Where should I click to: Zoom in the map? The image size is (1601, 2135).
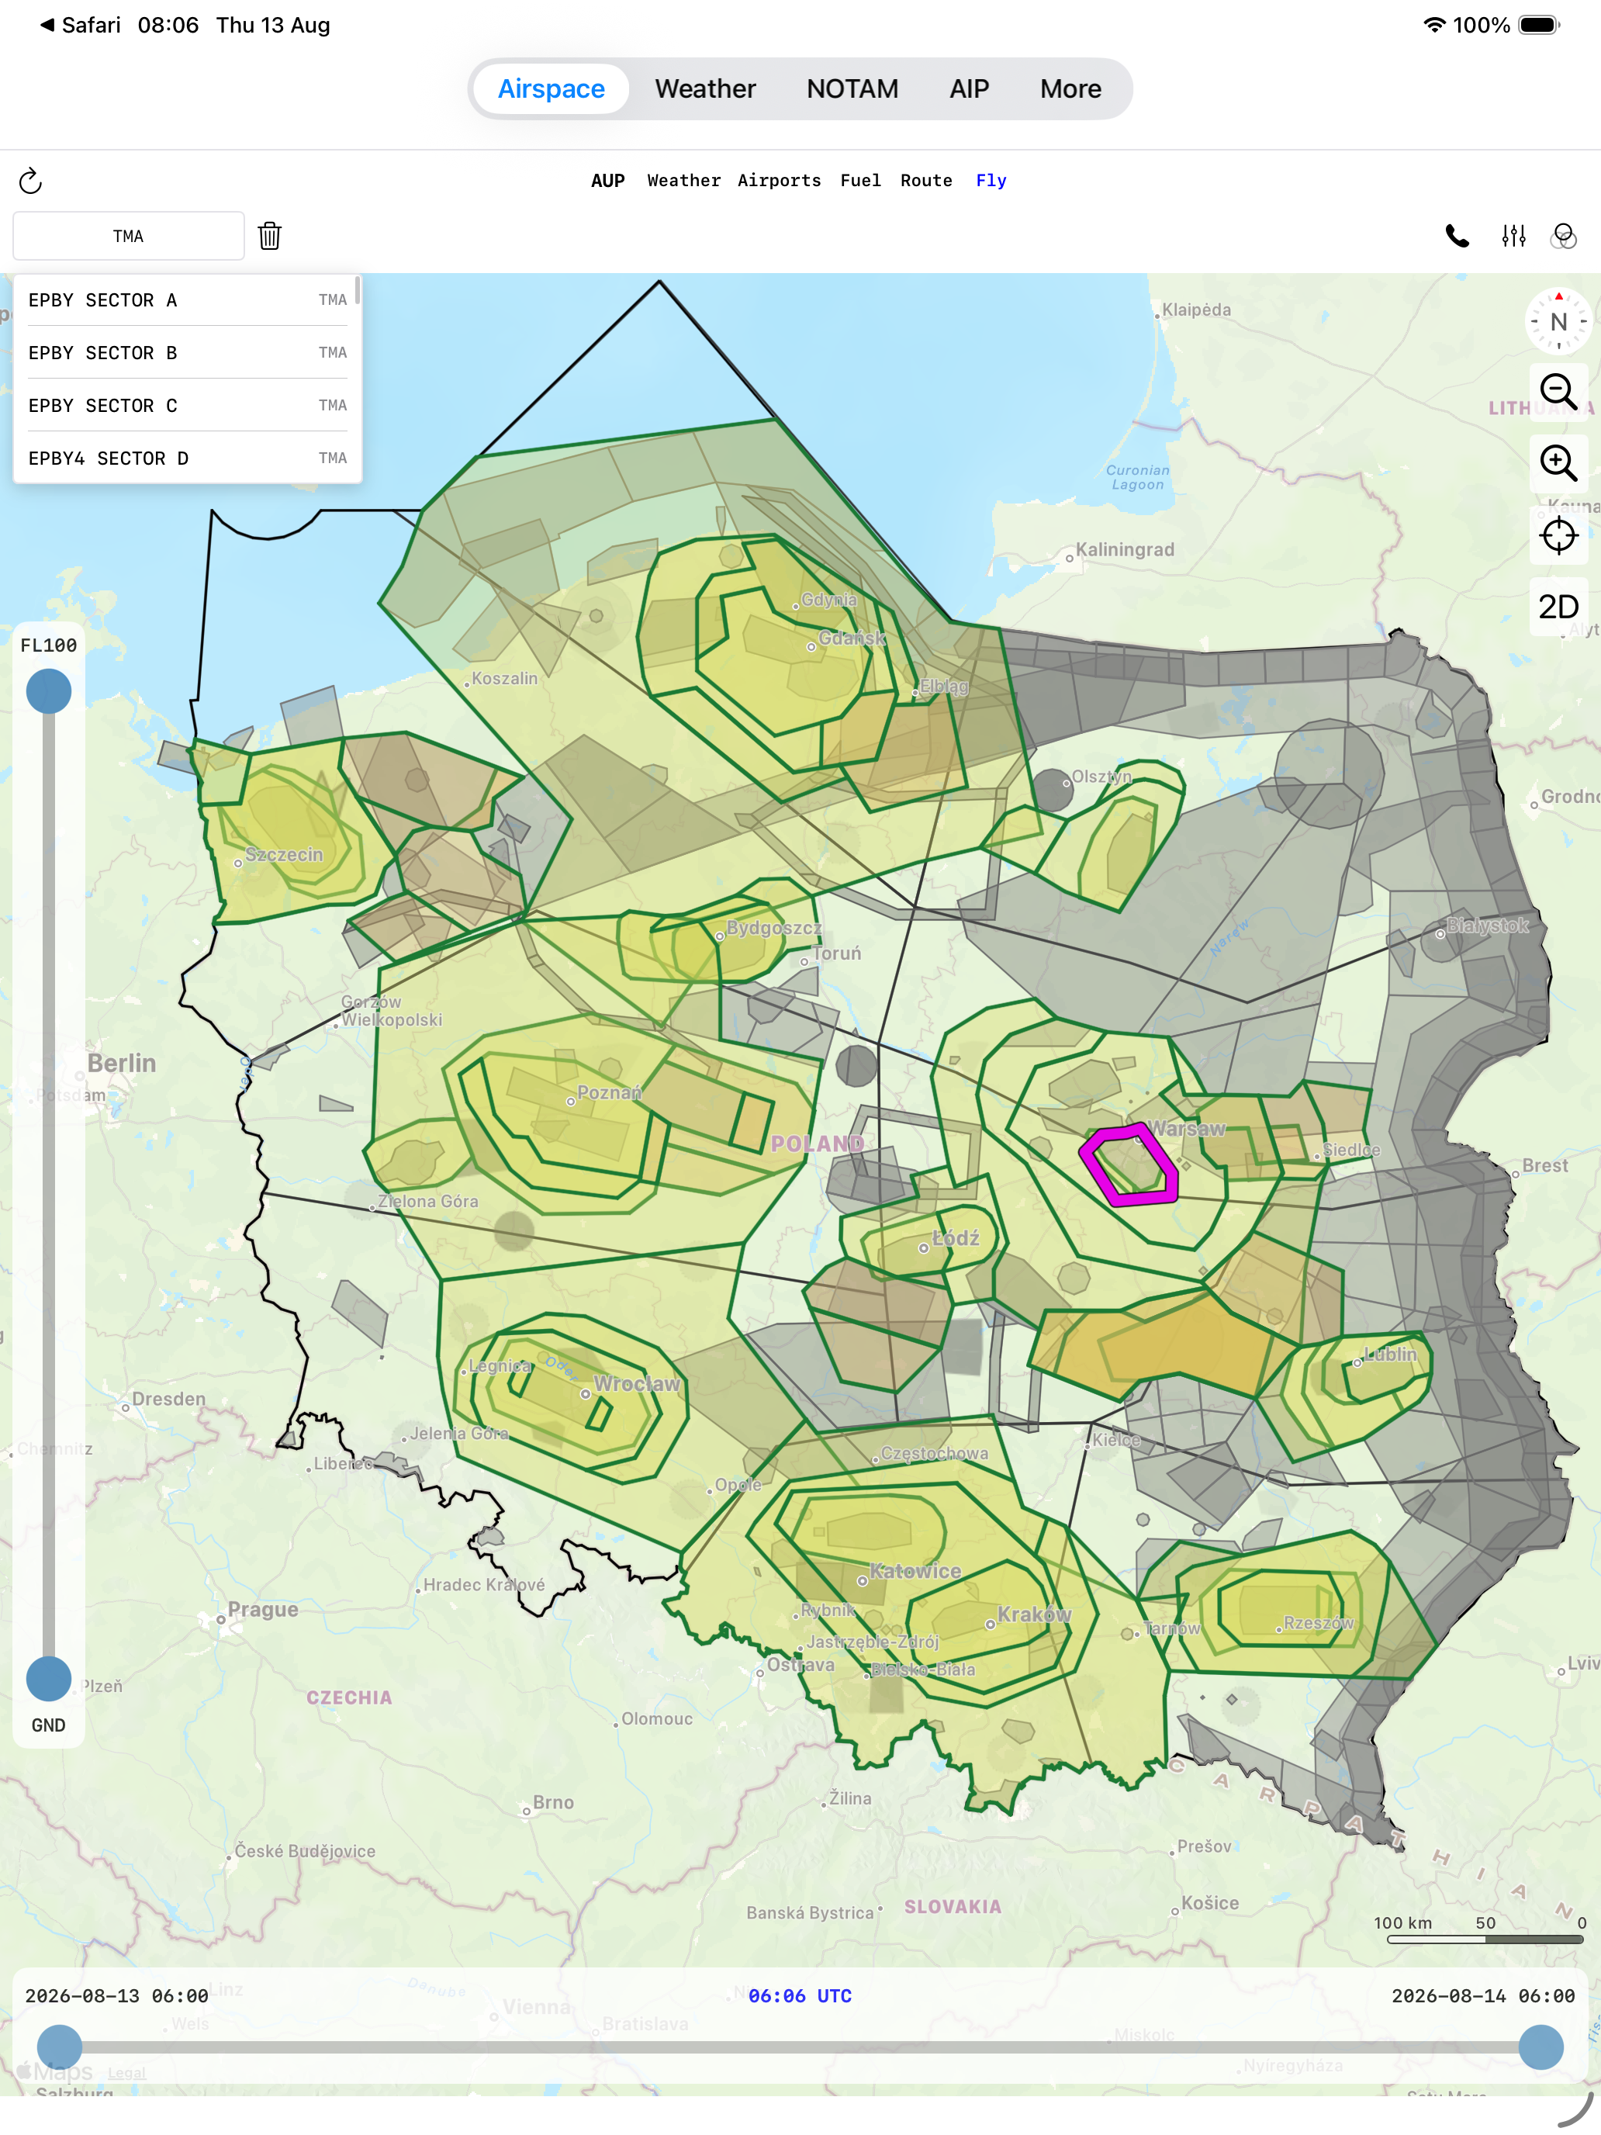tap(1558, 463)
